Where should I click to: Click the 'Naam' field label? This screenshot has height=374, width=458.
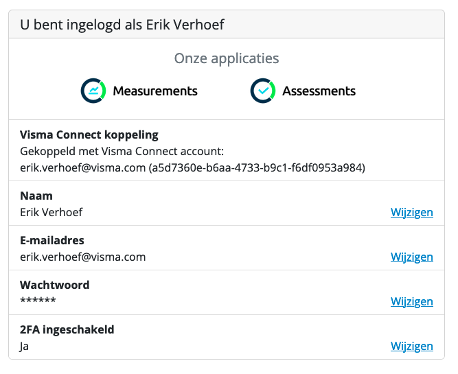36,196
